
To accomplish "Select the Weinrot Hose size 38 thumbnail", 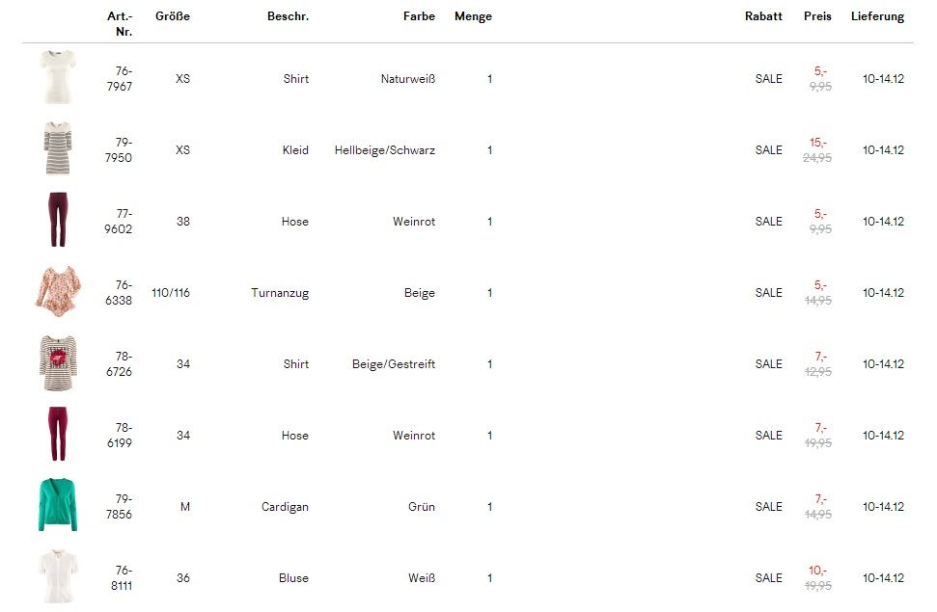I will (x=58, y=220).
